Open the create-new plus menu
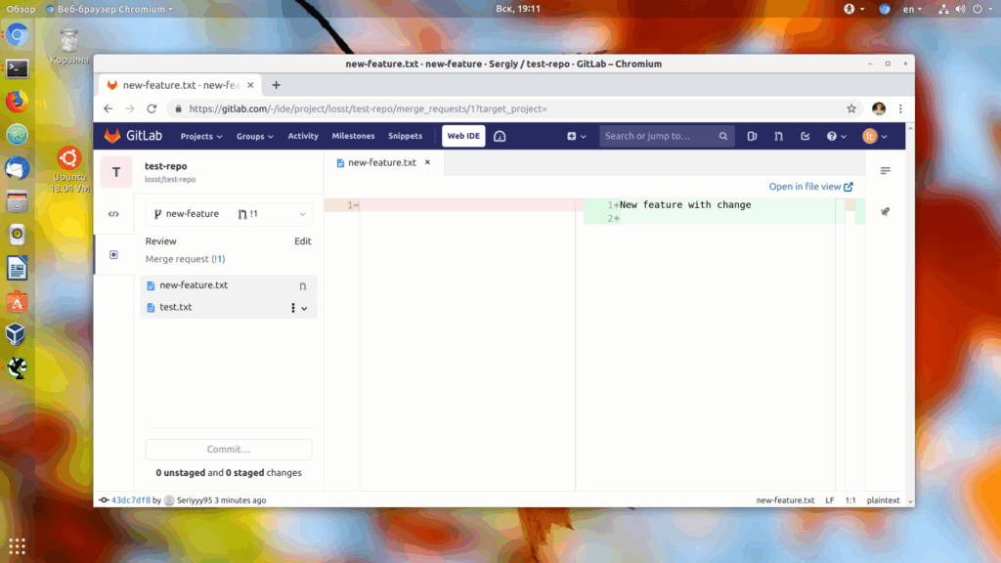This screenshot has height=563, width=1001. (x=576, y=136)
